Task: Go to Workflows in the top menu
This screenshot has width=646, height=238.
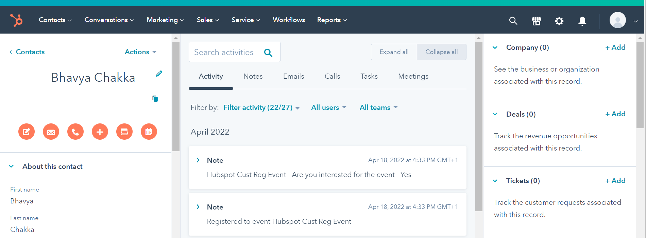Action: coord(289,20)
